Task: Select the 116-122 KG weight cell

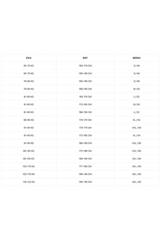Action: click(x=29, y=182)
